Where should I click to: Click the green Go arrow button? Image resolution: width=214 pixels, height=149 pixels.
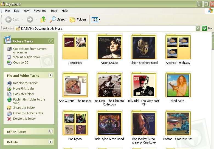click(204, 28)
